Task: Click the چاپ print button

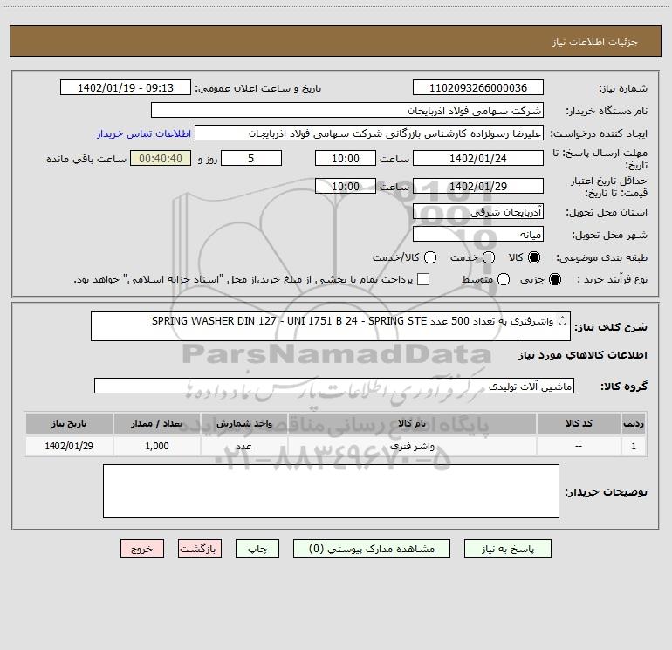Action: coord(257,549)
